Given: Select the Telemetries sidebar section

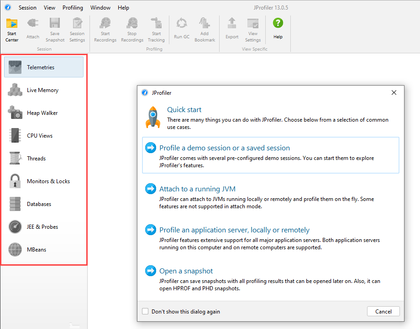Looking at the screenshot, I should pyautogui.click(x=44, y=67).
